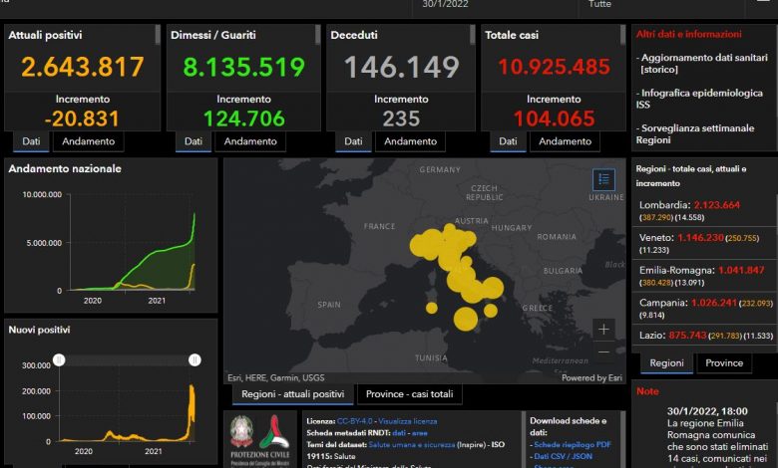Show the Province - casi totali map
778x468 pixels.
tap(409, 395)
